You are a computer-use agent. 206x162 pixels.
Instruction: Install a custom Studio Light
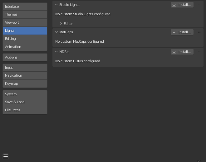click(x=182, y=5)
